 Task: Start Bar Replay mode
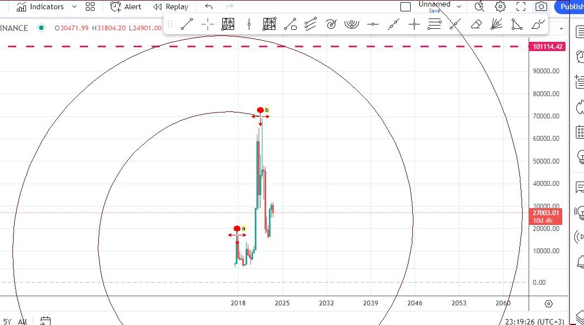tap(171, 7)
